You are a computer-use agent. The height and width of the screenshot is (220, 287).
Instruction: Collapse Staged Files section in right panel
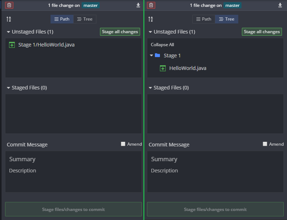point(150,88)
